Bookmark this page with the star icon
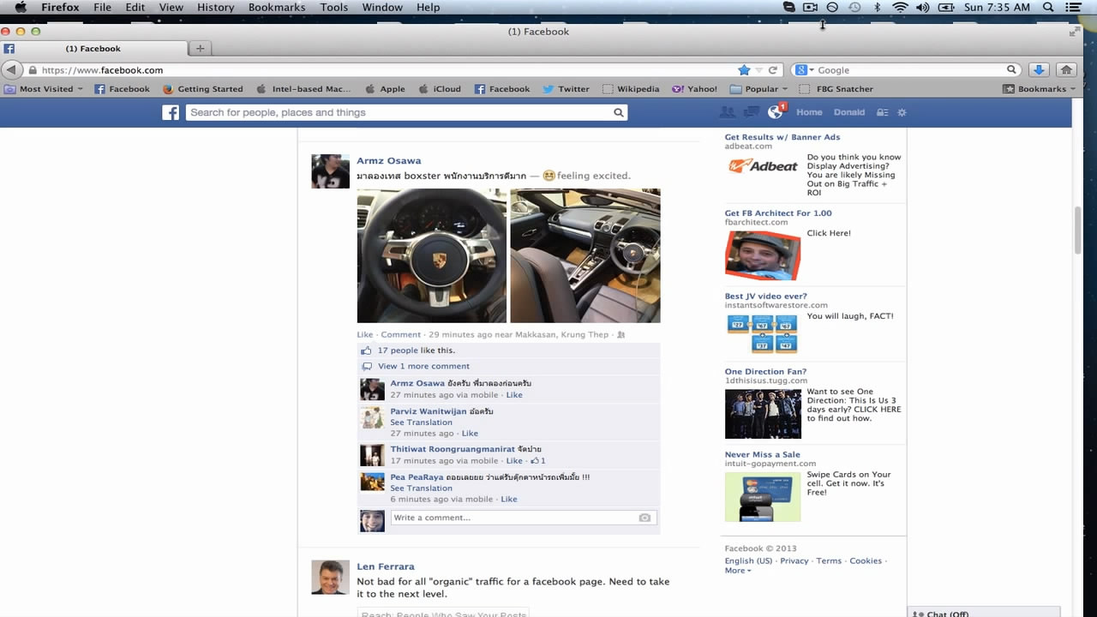 (744, 70)
